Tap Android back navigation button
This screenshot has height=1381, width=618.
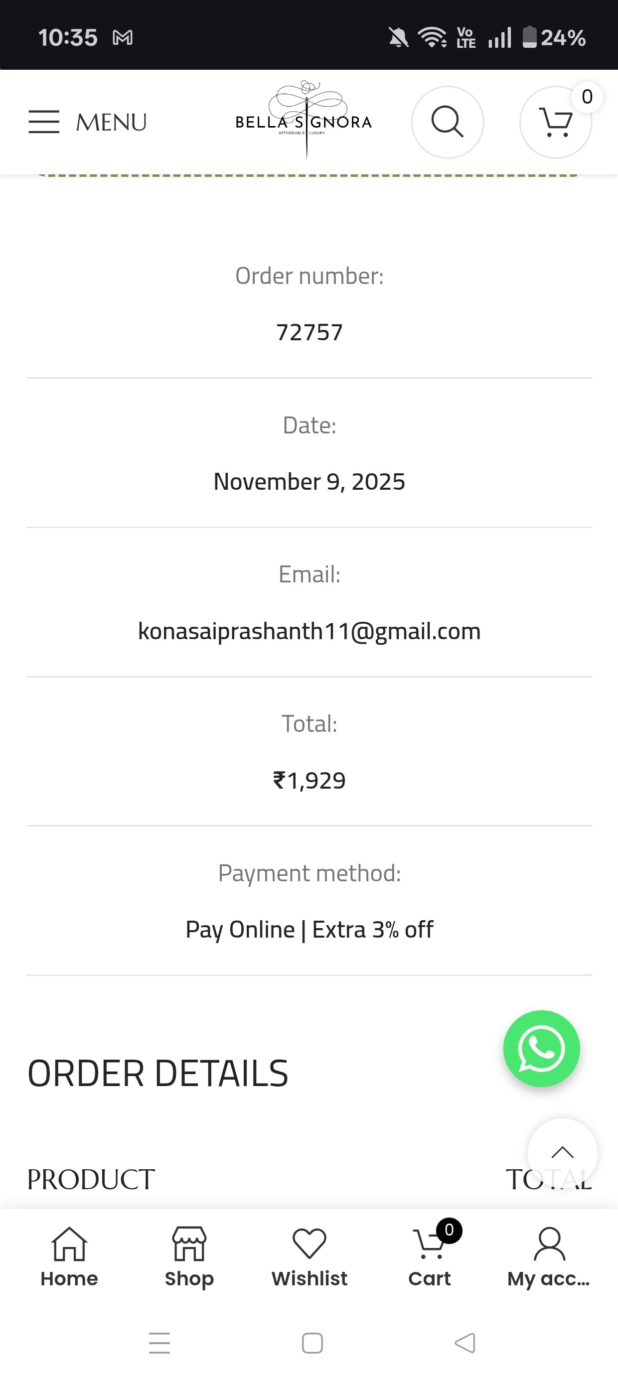pyautogui.click(x=464, y=1343)
